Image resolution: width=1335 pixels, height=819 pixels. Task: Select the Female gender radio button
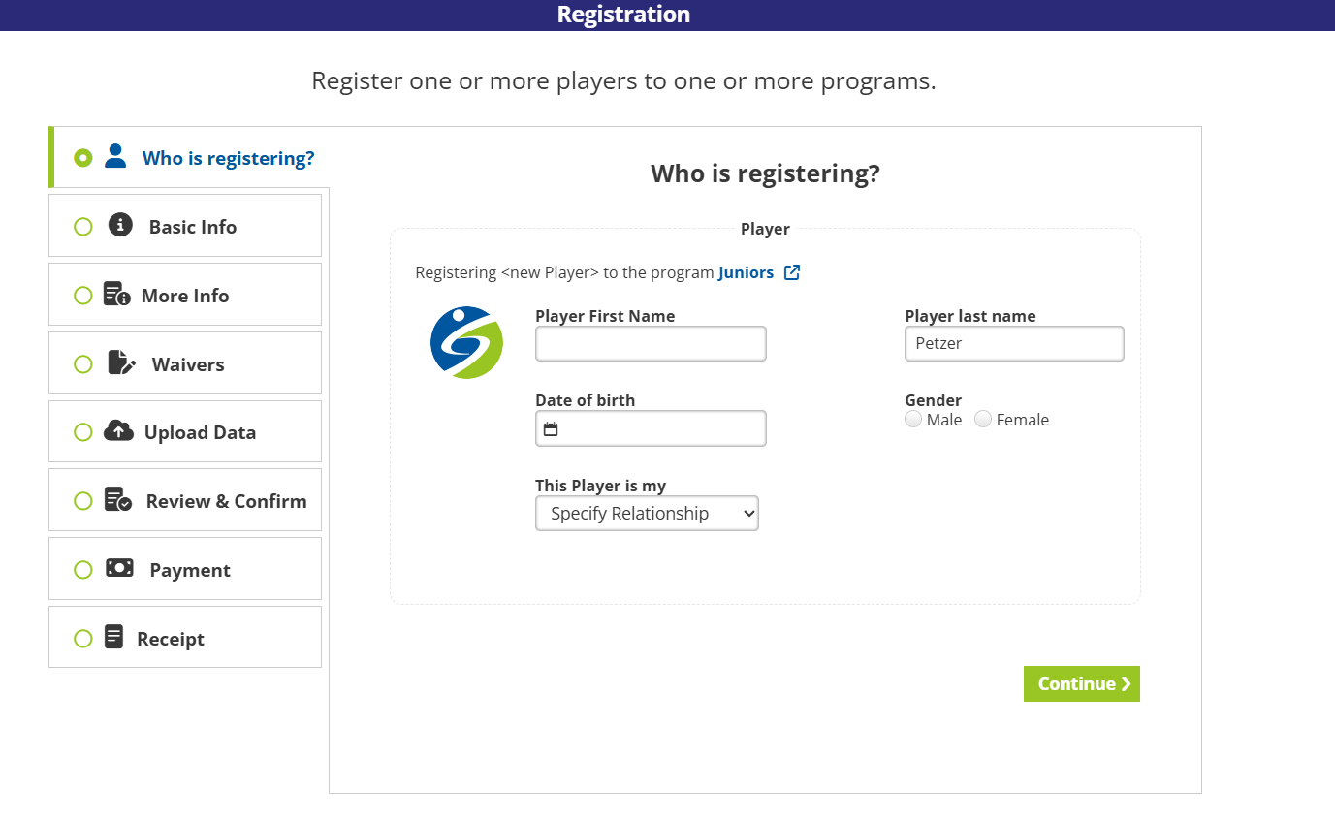[983, 420]
